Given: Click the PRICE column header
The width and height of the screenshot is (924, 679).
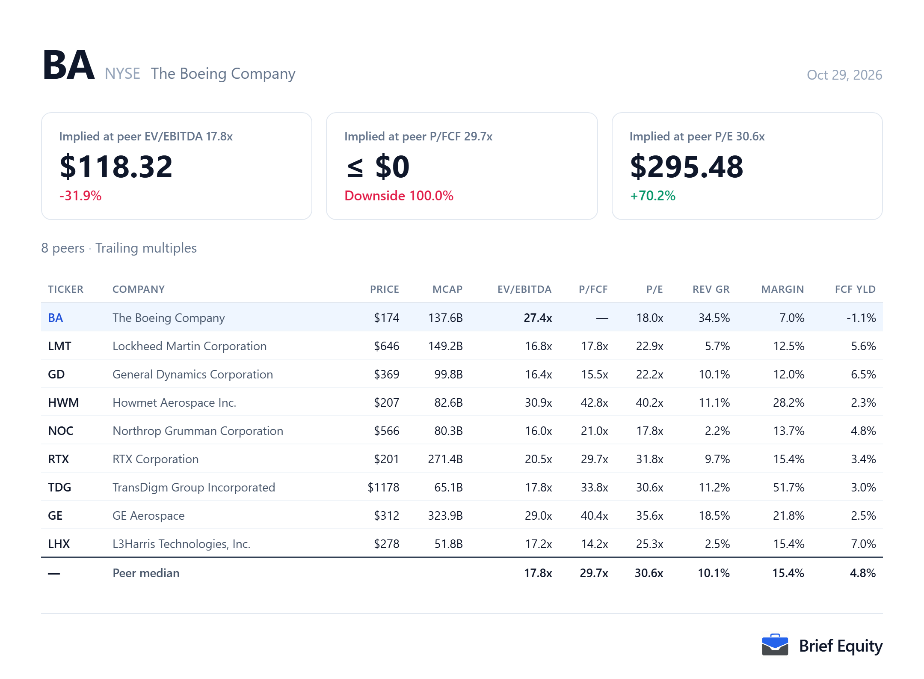Looking at the screenshot, I should pyautogui.click(x=385, y=289).
